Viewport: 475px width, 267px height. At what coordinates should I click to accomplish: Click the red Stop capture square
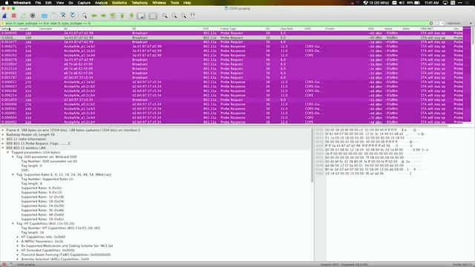13,16
